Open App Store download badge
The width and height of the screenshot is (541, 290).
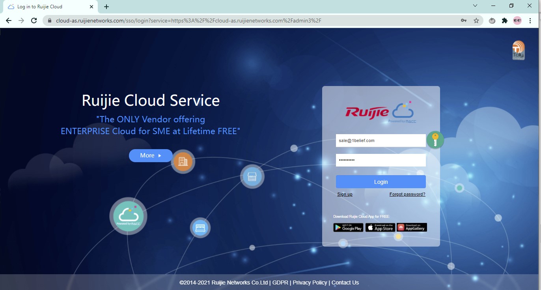[380, 227]
